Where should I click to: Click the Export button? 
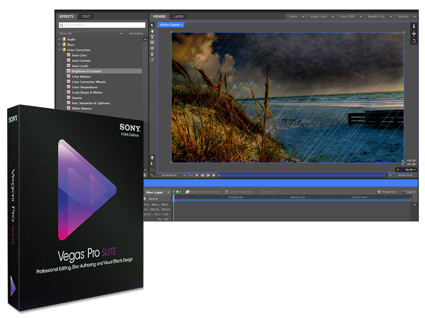pos(408,192)
